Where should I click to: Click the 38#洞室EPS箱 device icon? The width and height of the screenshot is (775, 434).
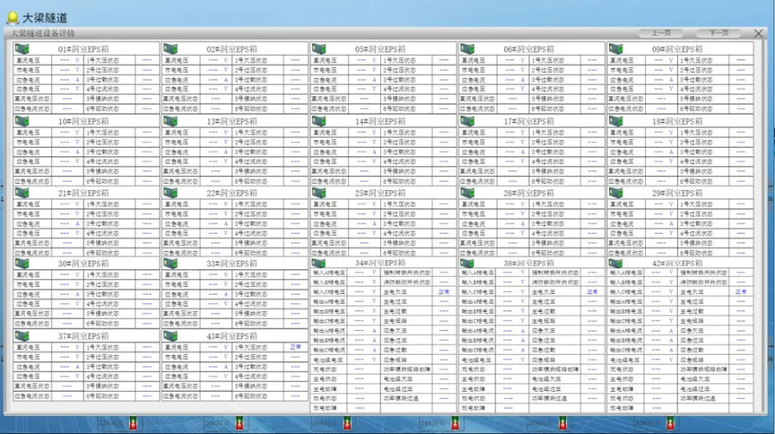click(x=467, y=263)
